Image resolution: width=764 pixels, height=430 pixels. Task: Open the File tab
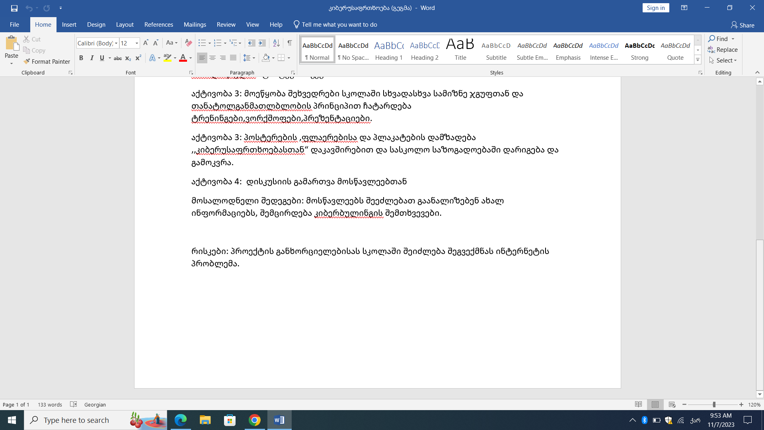point(14,25)
